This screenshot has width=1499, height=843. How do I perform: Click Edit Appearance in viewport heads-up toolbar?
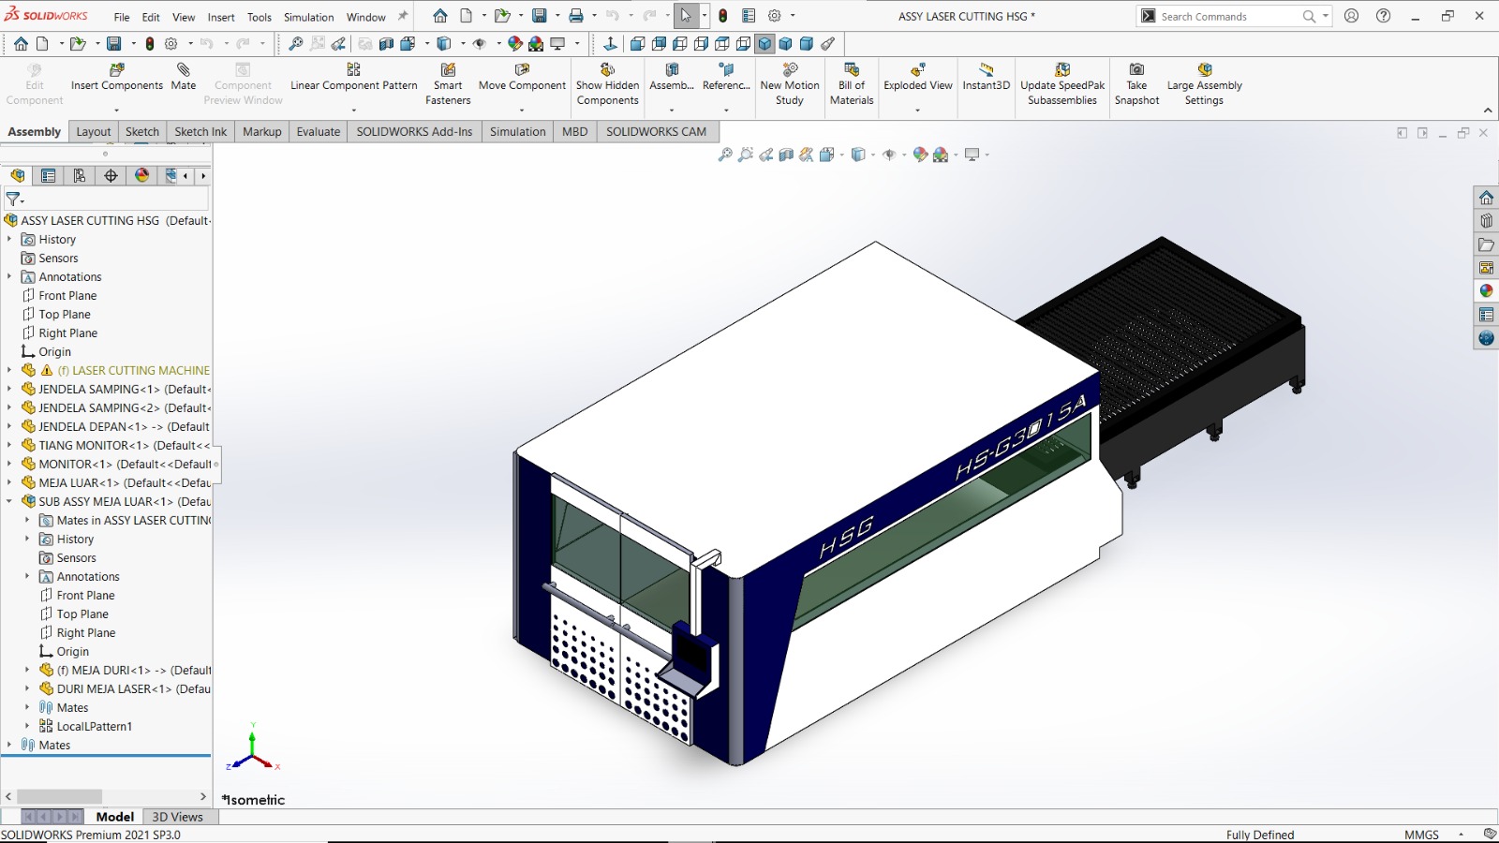coord(920,155)
